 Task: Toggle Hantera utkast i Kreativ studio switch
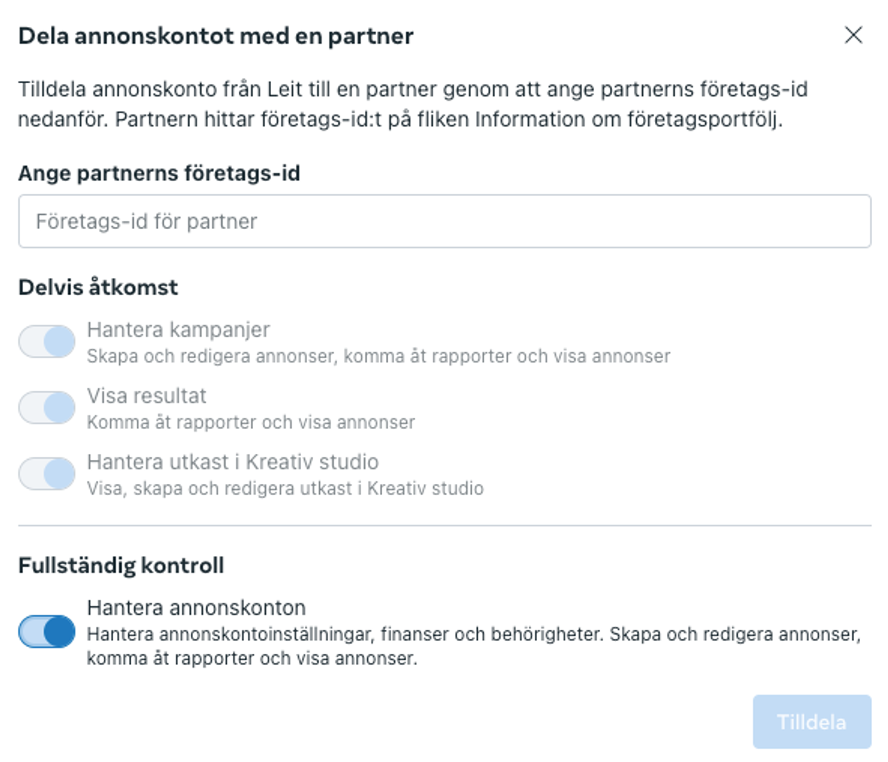tap(47, 474)
